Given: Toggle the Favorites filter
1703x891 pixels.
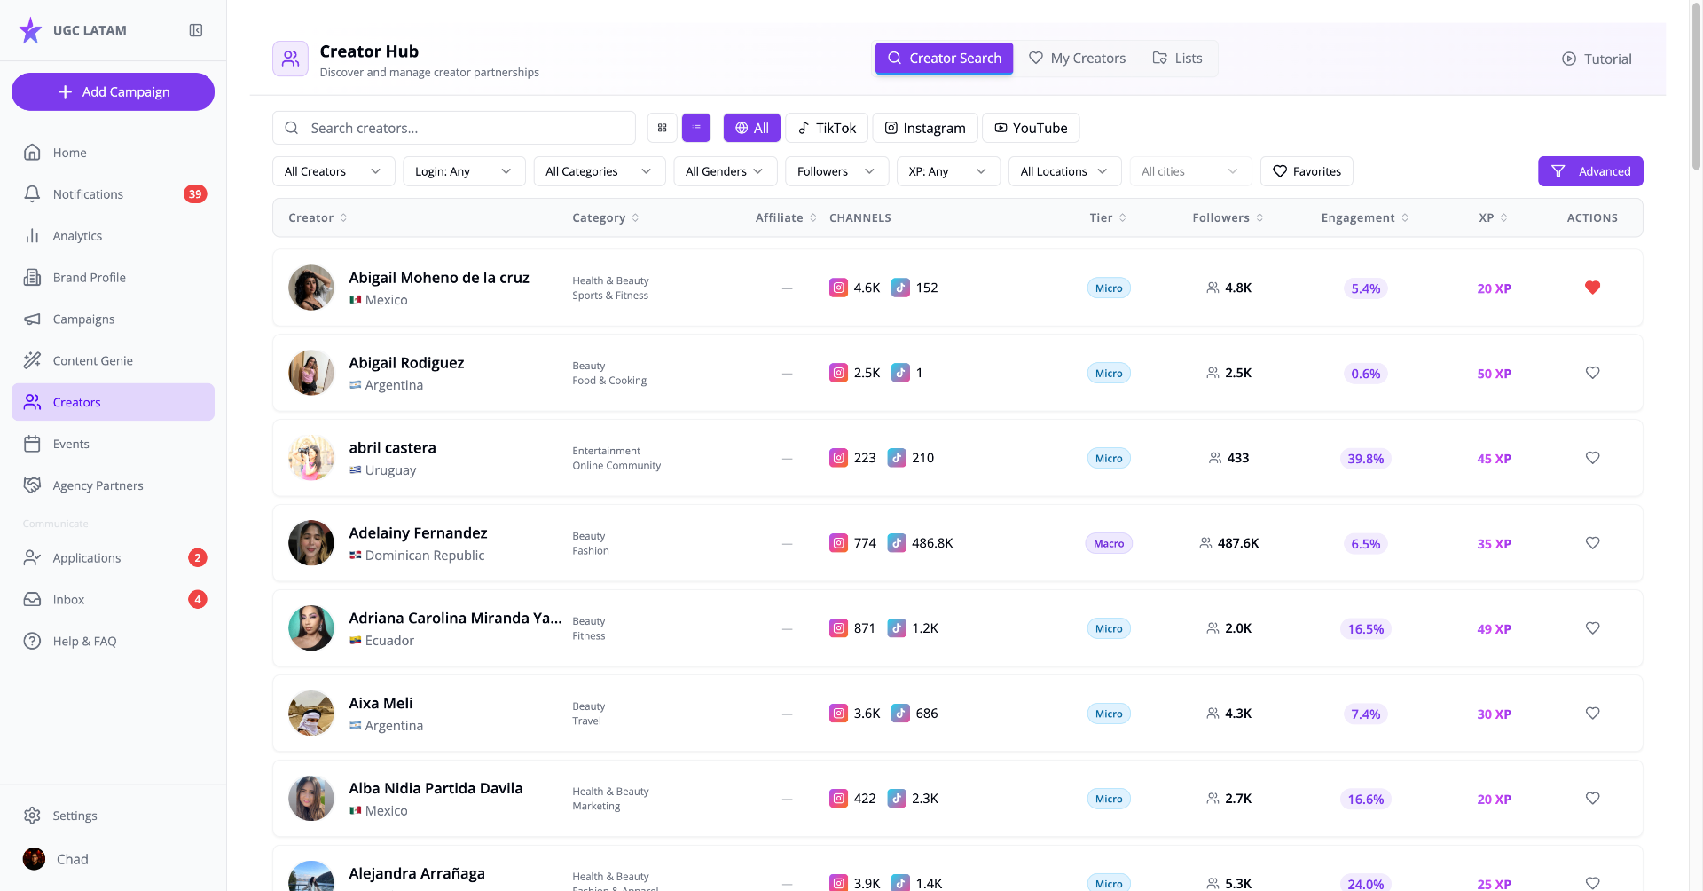Looking at the screenshot, I should pos(1307,171).
